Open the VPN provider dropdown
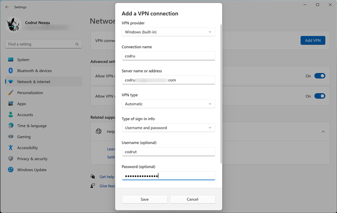337x213 pixels. coord(168,32)
